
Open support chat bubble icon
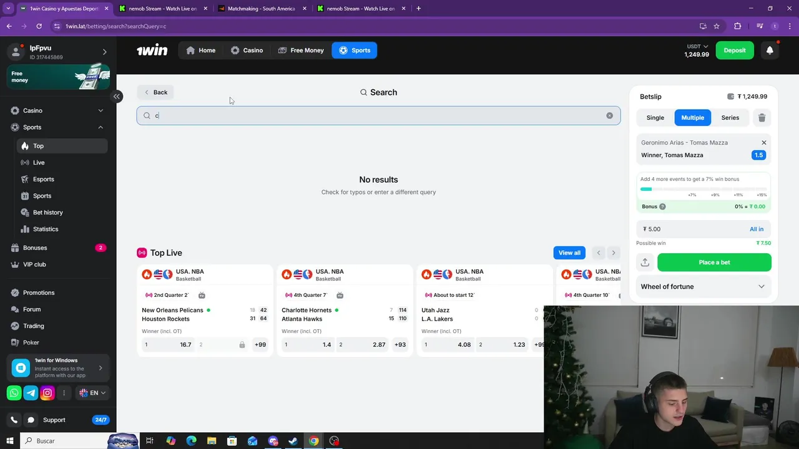31,420
